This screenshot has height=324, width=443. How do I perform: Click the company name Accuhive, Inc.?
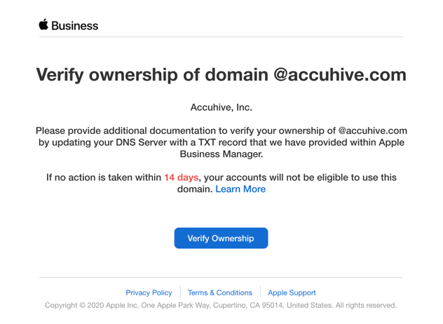221,107
